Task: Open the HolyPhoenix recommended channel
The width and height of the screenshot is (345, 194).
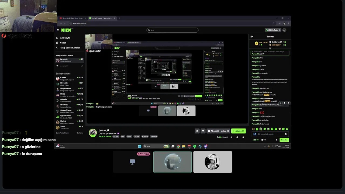Action: 70,89
